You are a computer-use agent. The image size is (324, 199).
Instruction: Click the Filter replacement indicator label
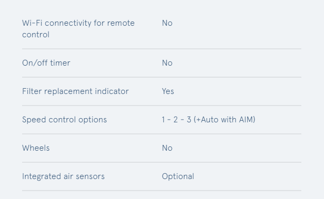(75, 91)
